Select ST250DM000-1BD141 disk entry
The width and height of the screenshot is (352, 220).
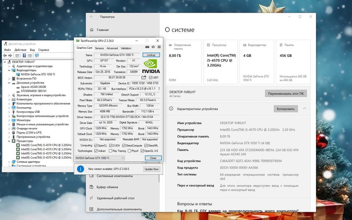tap(34, 91)
